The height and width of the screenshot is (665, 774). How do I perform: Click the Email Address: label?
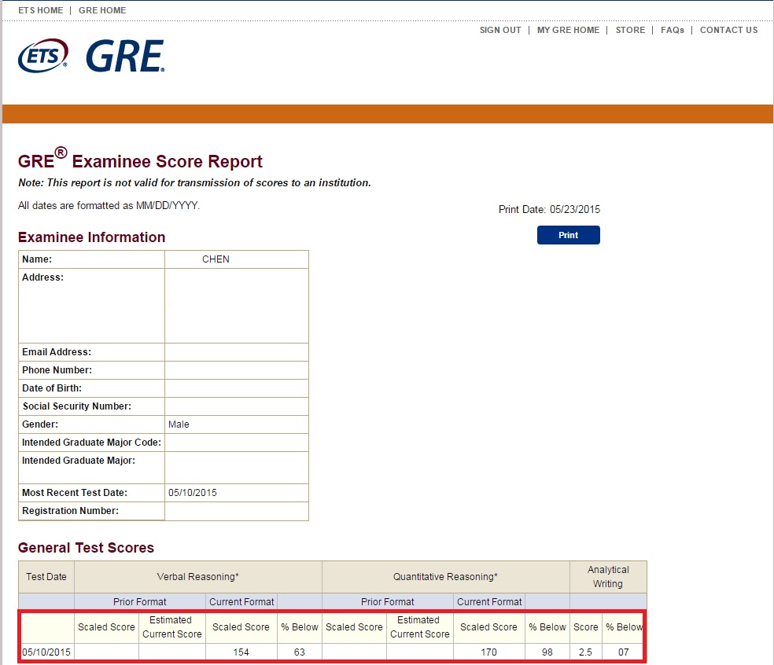point(57,351)
